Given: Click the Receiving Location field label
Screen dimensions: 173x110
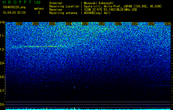Looking at the screenshot, I should pyautogui.click(x=64, y=6).
